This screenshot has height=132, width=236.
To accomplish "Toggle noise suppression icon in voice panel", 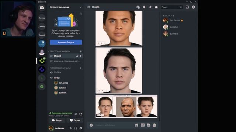I will (76, 114).
